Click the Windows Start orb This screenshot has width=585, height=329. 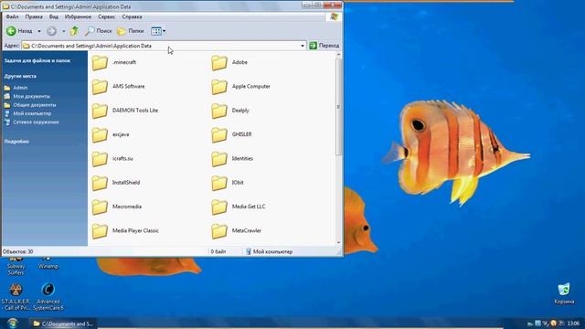point(12,323)
